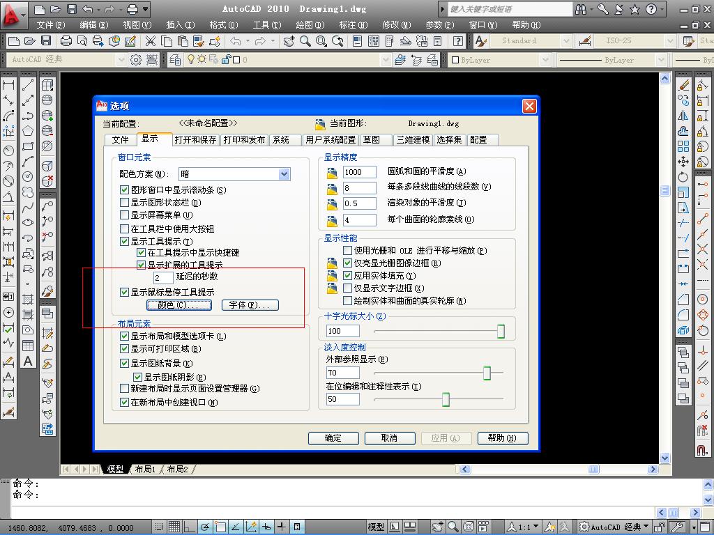Click the workspace settings gear icon

[136, 60]
